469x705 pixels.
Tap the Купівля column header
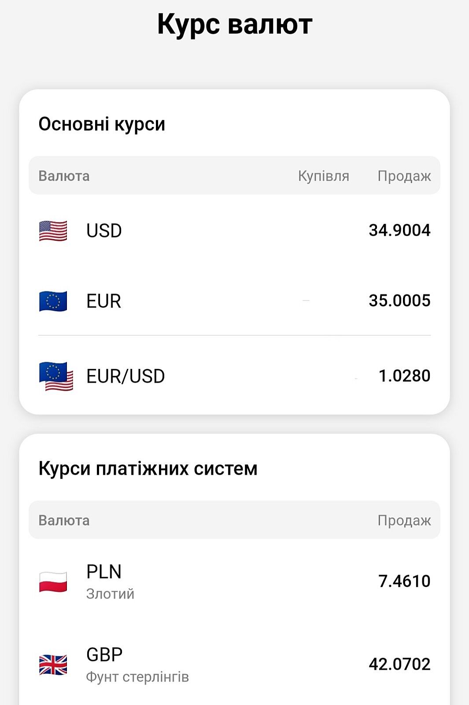[x=323, y=176]
